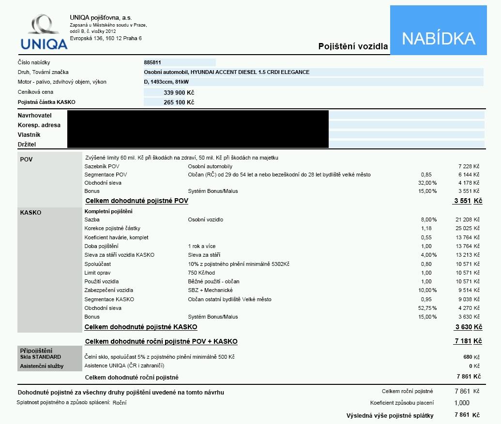
Task: Select the 'Použití vozidla' row label
Action: coord(102,282)
